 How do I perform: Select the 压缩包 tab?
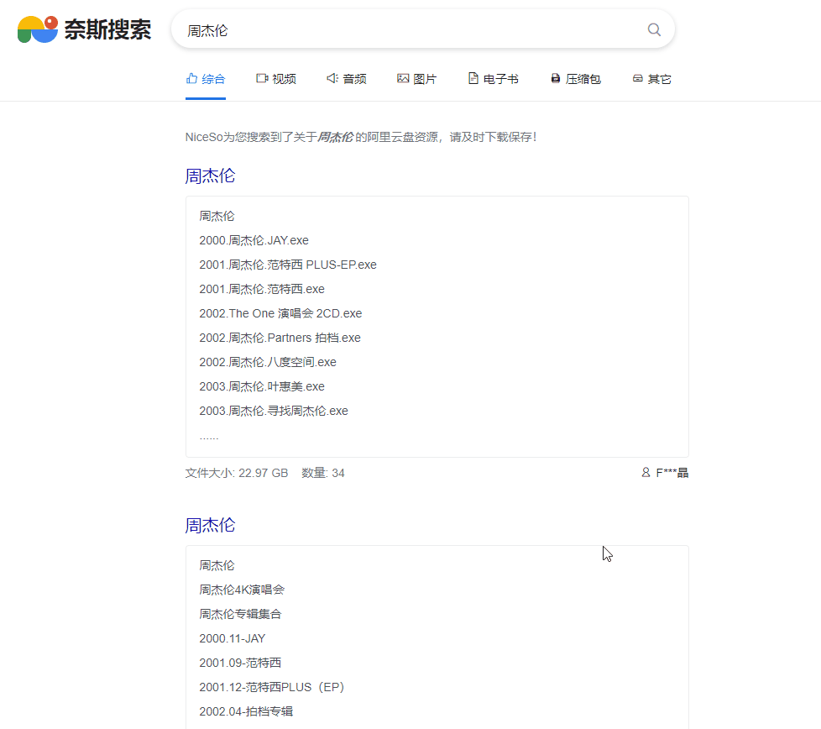(x=575, y=79)
